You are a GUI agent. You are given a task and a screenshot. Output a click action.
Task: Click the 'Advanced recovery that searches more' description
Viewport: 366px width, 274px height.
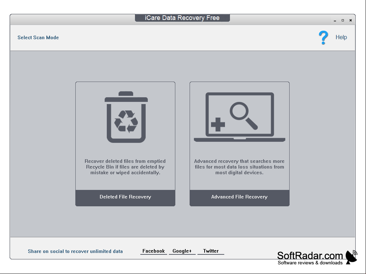pos(240,167)
